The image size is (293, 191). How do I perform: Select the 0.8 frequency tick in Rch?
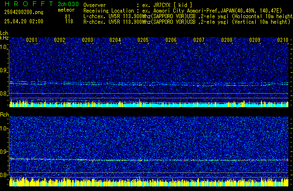coord(4,175)
